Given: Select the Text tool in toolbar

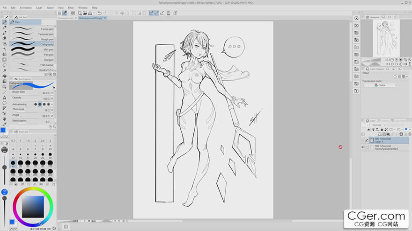Looking at the screenshot, I should tap(5, 98).
